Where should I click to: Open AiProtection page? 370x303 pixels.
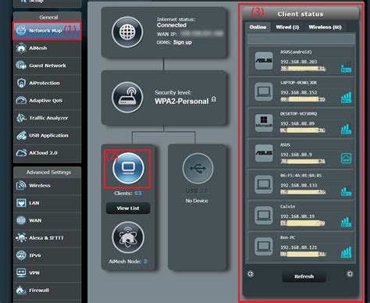(47, 83)
